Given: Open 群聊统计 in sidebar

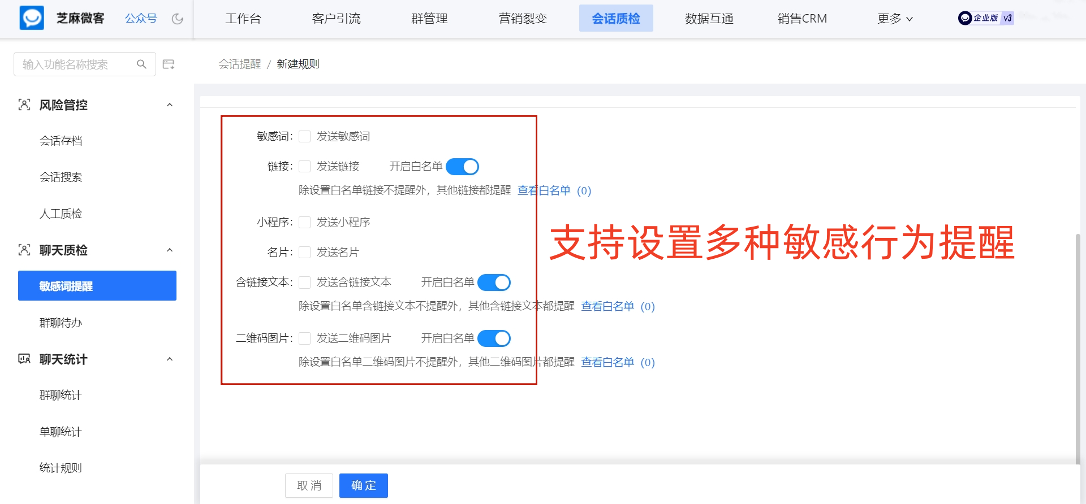Looking at the screenshot, I should (x=61, y=395).
